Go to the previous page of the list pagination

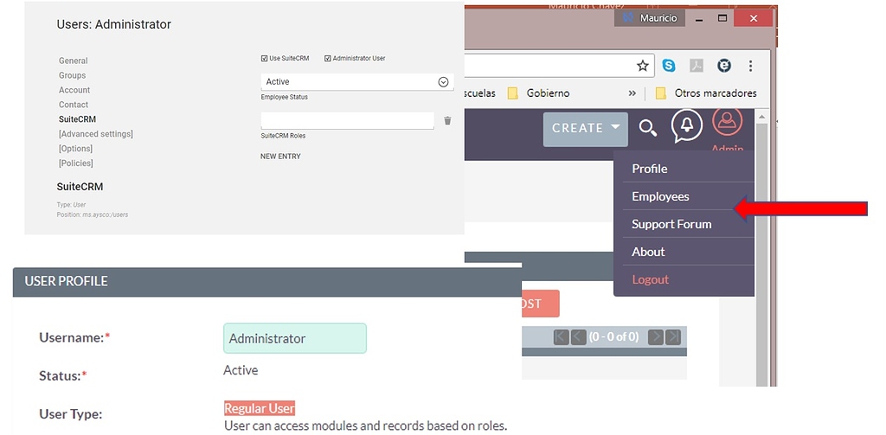point(578,337)
